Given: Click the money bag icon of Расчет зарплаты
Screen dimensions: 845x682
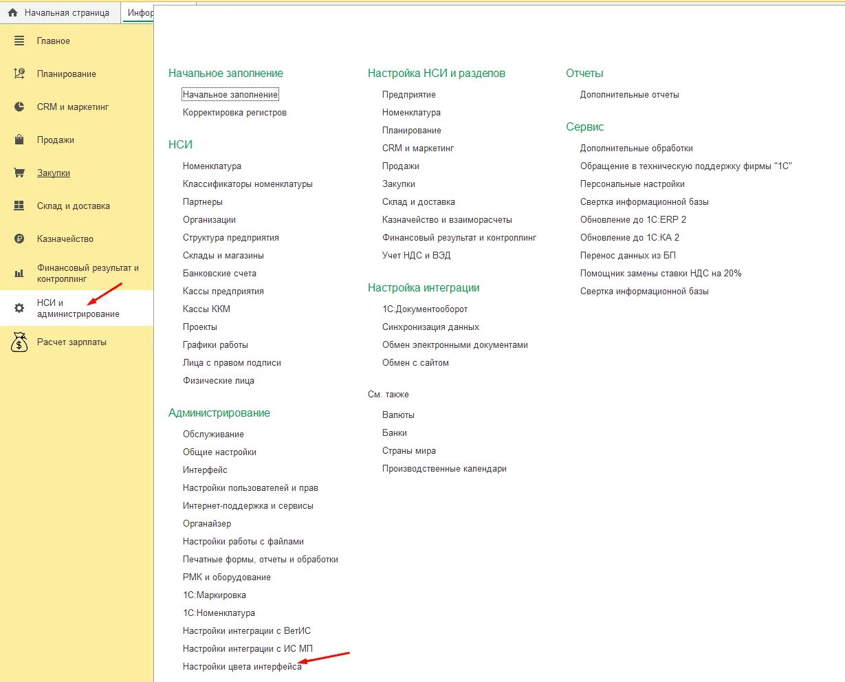Looking at the screenshot, I should [x=19, y=342].
